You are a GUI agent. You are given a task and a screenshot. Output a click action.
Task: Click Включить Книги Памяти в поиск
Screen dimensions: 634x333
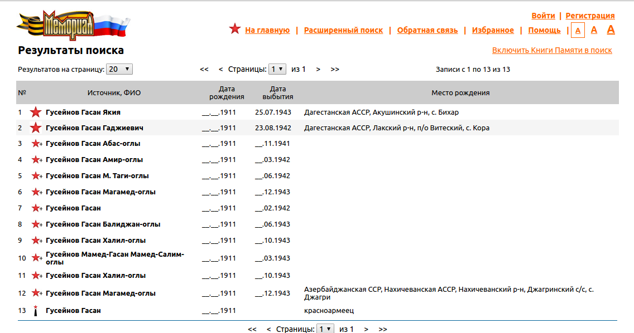tap(552, 50)
